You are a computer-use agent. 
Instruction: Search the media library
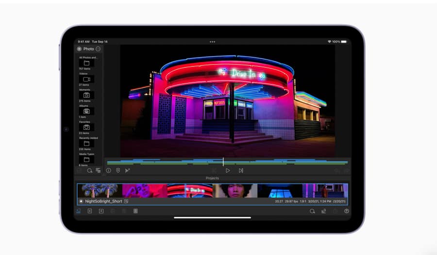[x=90, y=171]
